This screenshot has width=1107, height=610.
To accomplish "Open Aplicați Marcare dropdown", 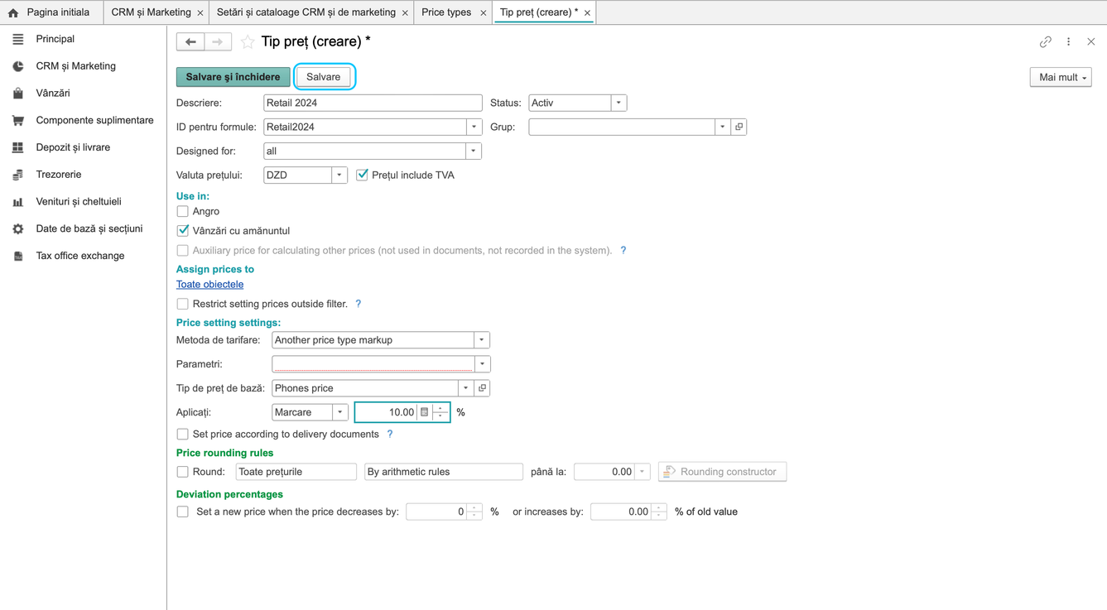I will pos(339,412).
